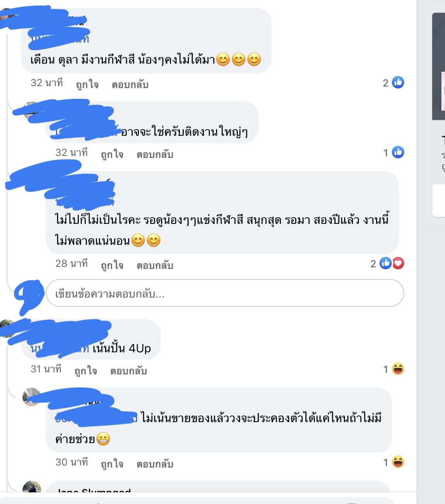The width and height of the screenshot is (445, 504).
Task: Click the laughing emoji reaction on เน้นปั้น 4Up comment
Action: click(398, 369)
